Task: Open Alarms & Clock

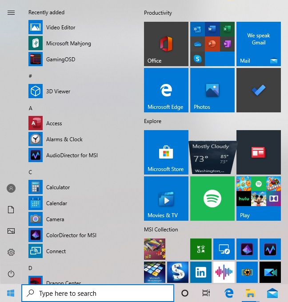Action: pyautogui.click(x=64, y=139)
